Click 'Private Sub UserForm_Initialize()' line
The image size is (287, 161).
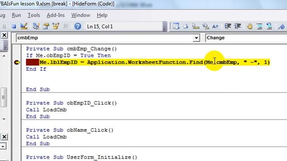(x=82, y=157)
